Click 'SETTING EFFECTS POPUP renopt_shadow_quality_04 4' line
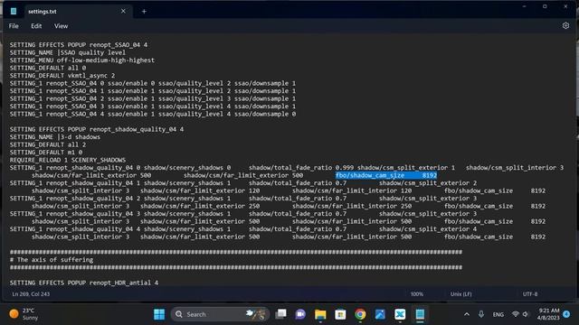 (x=97, y=129)
